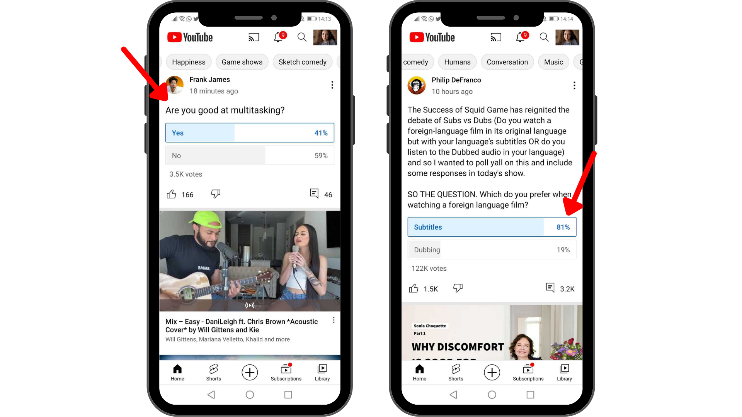Image resolution: width=742 pixels, height=417 pixels.
Task: Select No in Frank James multitasking poll
Action: (250, 155)
